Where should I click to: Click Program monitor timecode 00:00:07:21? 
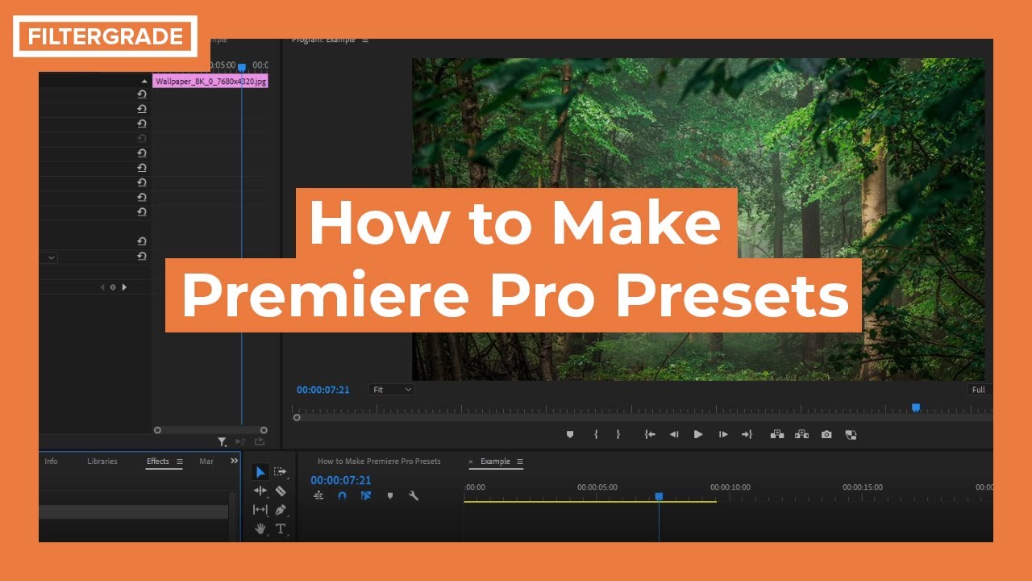click(x=323, y=390)
